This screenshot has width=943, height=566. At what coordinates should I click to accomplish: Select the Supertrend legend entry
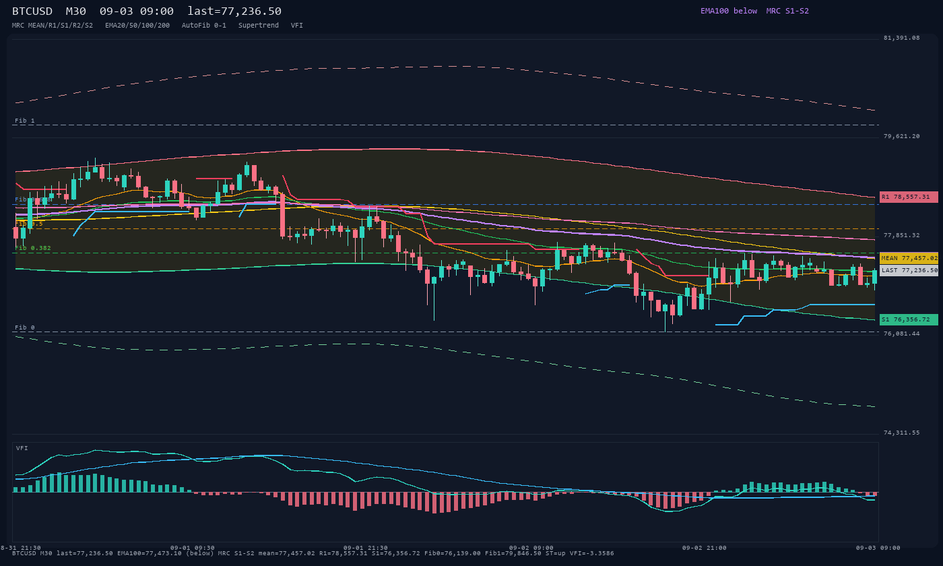pos(259,26)
